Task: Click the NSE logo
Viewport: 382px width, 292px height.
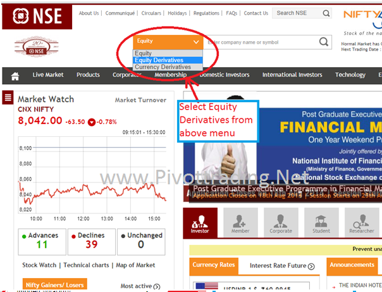Action: point(37,16)
